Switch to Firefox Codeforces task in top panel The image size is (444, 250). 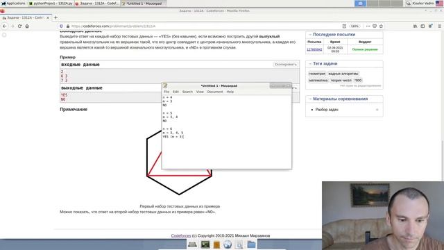97,3
